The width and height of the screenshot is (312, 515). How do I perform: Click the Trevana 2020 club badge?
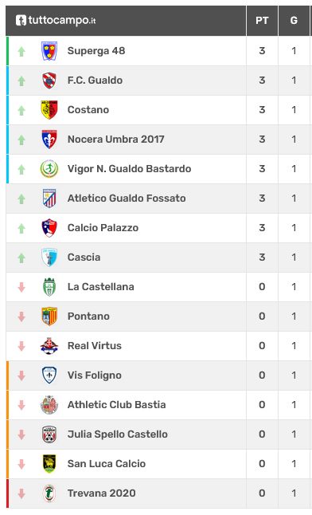pyautogui.click(x=49, y=493)
